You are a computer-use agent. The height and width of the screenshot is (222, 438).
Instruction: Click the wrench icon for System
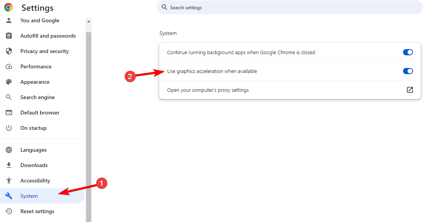click(x=9, y=196)
